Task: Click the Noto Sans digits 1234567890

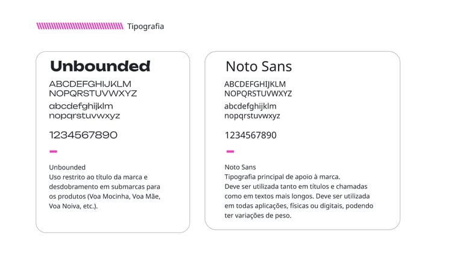Action: (x=250, y=135)
